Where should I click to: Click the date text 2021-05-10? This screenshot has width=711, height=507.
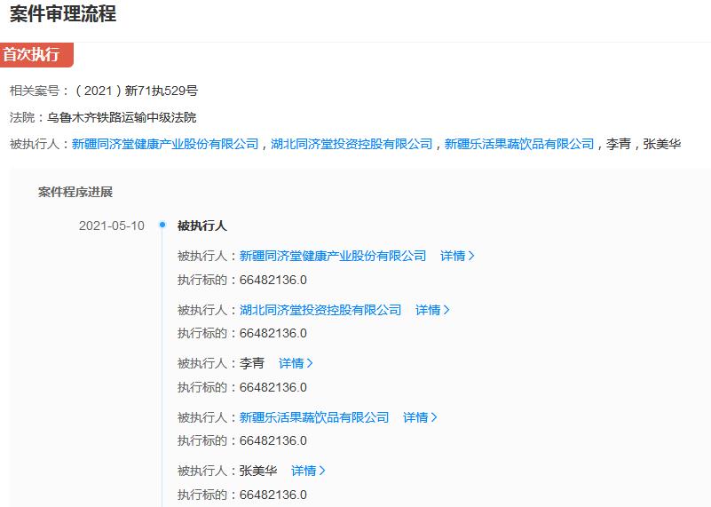tap(112, 226)
